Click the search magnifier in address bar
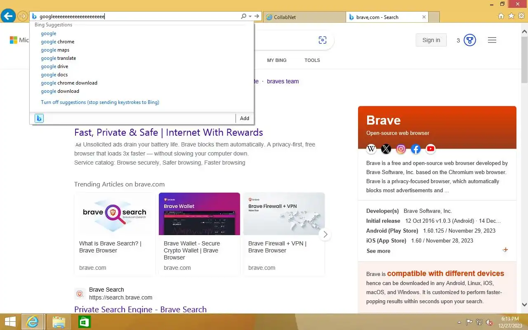This screenshot has width=528, height=330. click(244, 16)
